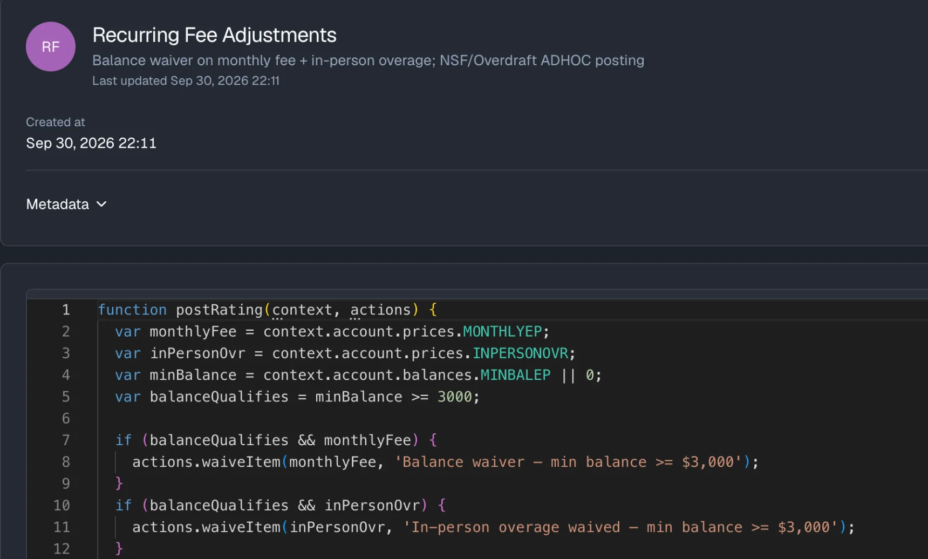The image size is (928, 559).
Task: Click the 'Created at' label
Action: [x=56, y=122]
